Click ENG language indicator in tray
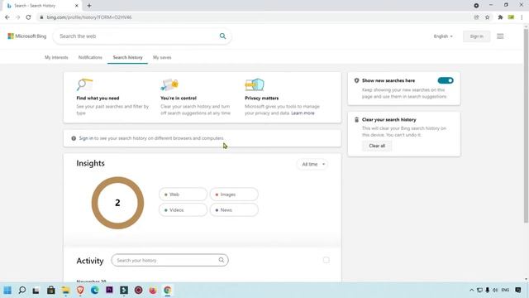 [505, 291]
